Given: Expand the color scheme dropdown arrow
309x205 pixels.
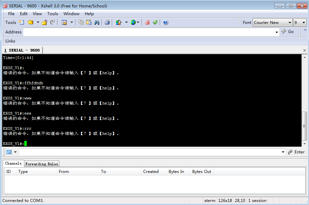Looking at the screenshot, I should tap(126, 23).
